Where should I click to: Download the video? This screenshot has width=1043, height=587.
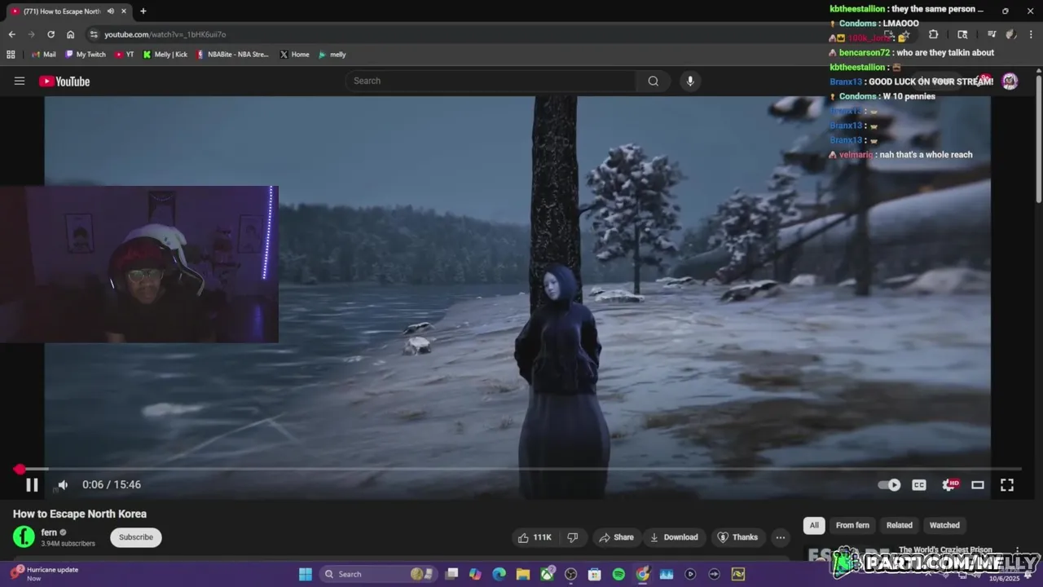tap(674, 537)
